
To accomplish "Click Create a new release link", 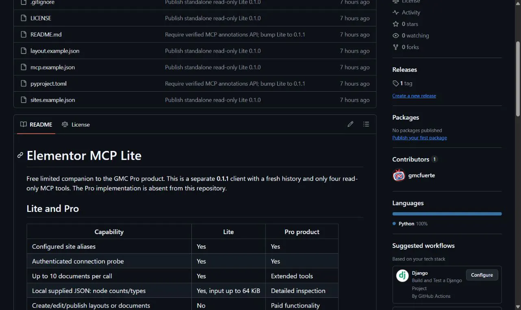I will 414,96.
